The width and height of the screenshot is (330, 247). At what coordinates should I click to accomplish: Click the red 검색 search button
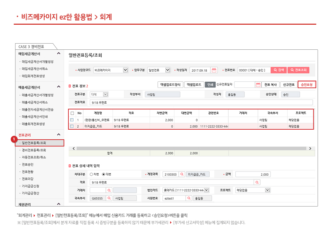(x=279, y=70)
